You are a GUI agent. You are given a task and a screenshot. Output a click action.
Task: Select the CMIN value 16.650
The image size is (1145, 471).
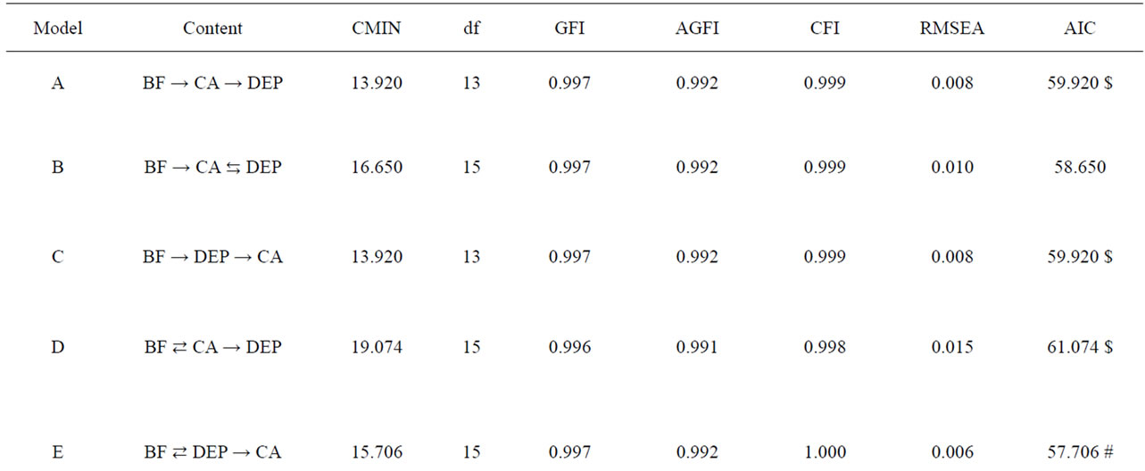tap(377, 167)
